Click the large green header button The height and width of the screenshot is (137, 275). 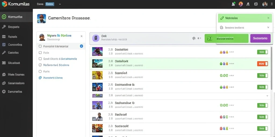pos(226,38)
